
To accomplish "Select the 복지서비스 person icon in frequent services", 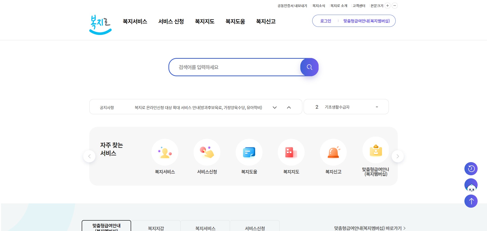I will pyautogui.click(x=165, y=152).
